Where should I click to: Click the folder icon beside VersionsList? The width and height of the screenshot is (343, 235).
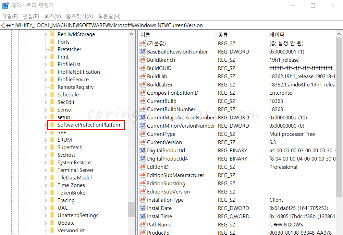52,231
